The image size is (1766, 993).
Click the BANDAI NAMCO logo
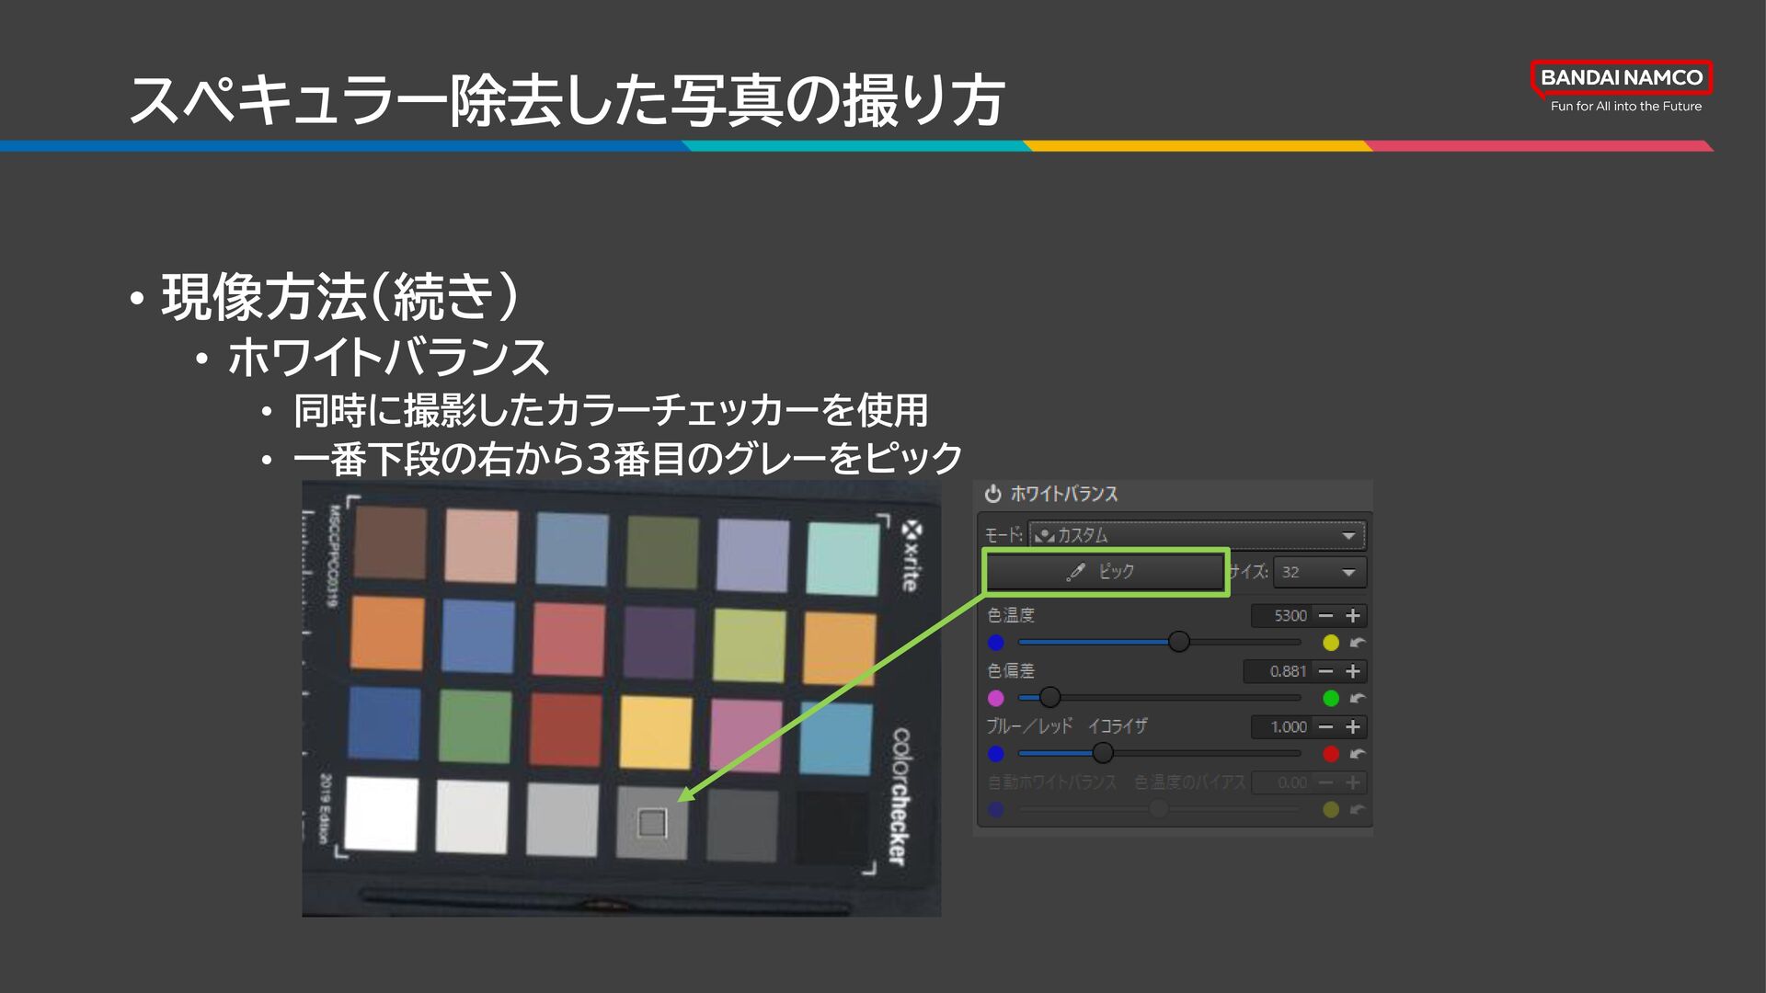pyautogui.click(x=1621, y=78)
